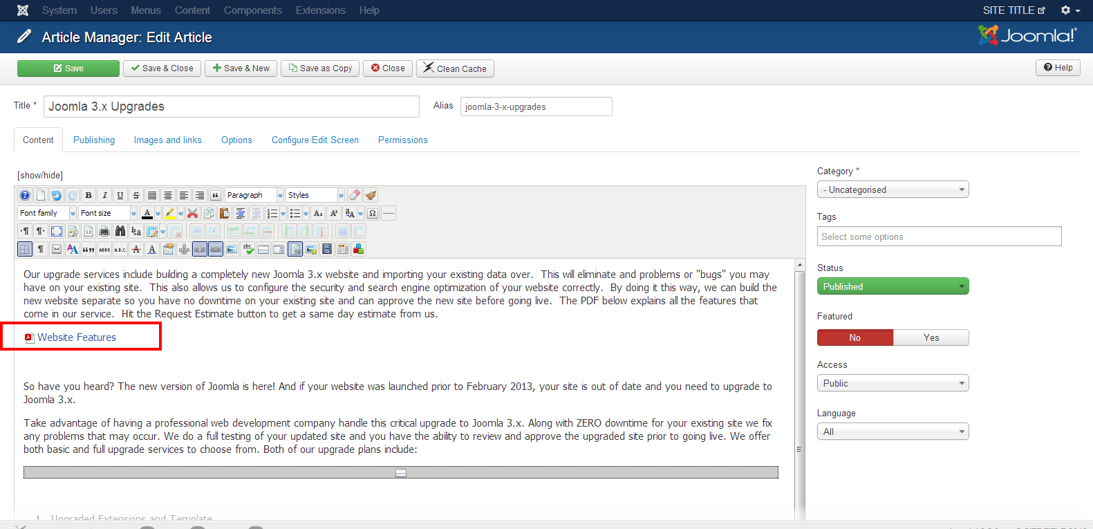Click the new document icon

click(41, 195)
